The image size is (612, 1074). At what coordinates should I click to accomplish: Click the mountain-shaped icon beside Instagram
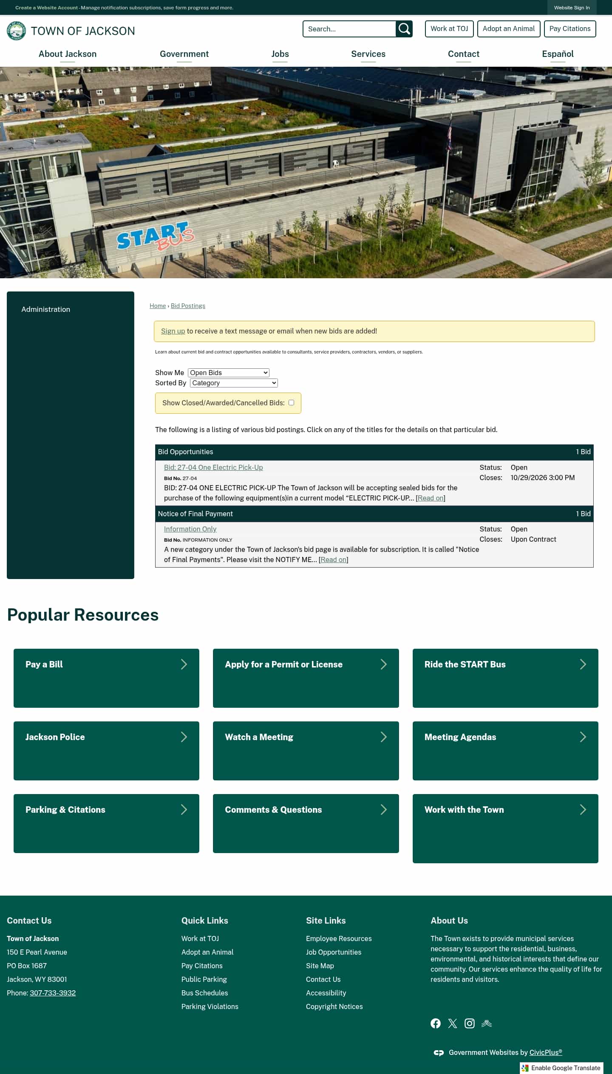click(487, 1023)
